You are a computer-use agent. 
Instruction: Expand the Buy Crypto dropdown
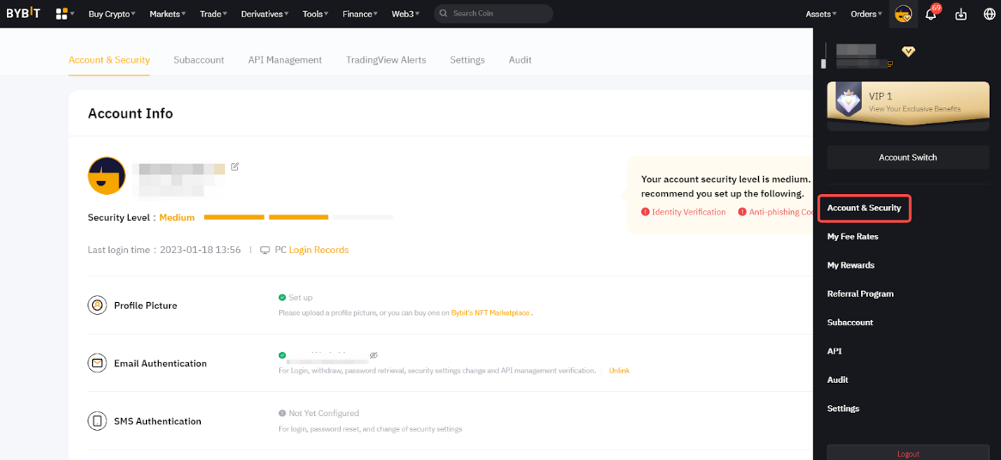point(112,14)
